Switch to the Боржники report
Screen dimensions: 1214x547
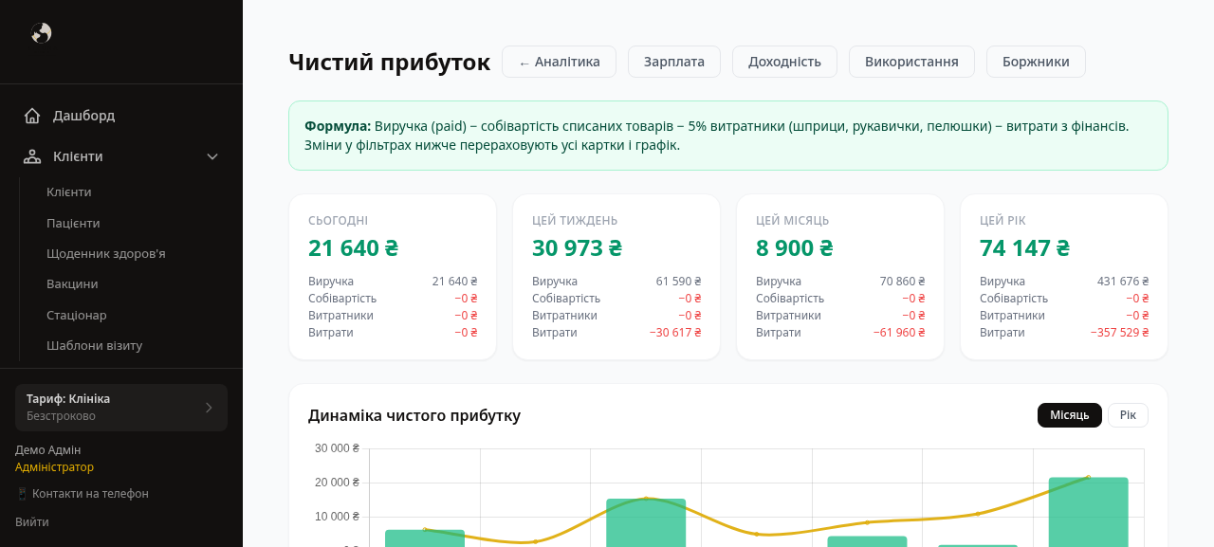tap(1036, 62)
